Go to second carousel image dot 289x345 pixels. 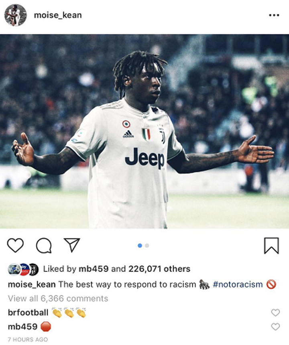tap(147, 246)
